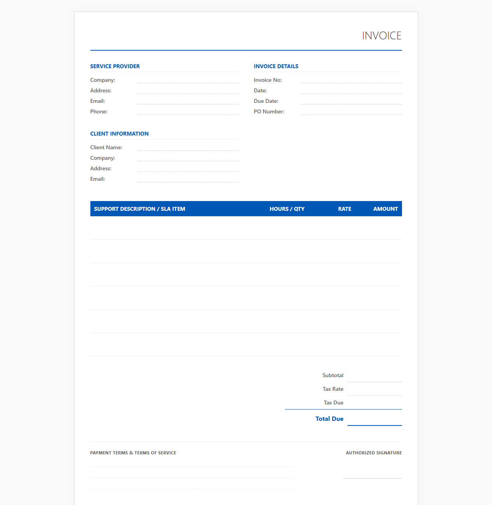Click the Service Provider Phone field

pos(187,111)
